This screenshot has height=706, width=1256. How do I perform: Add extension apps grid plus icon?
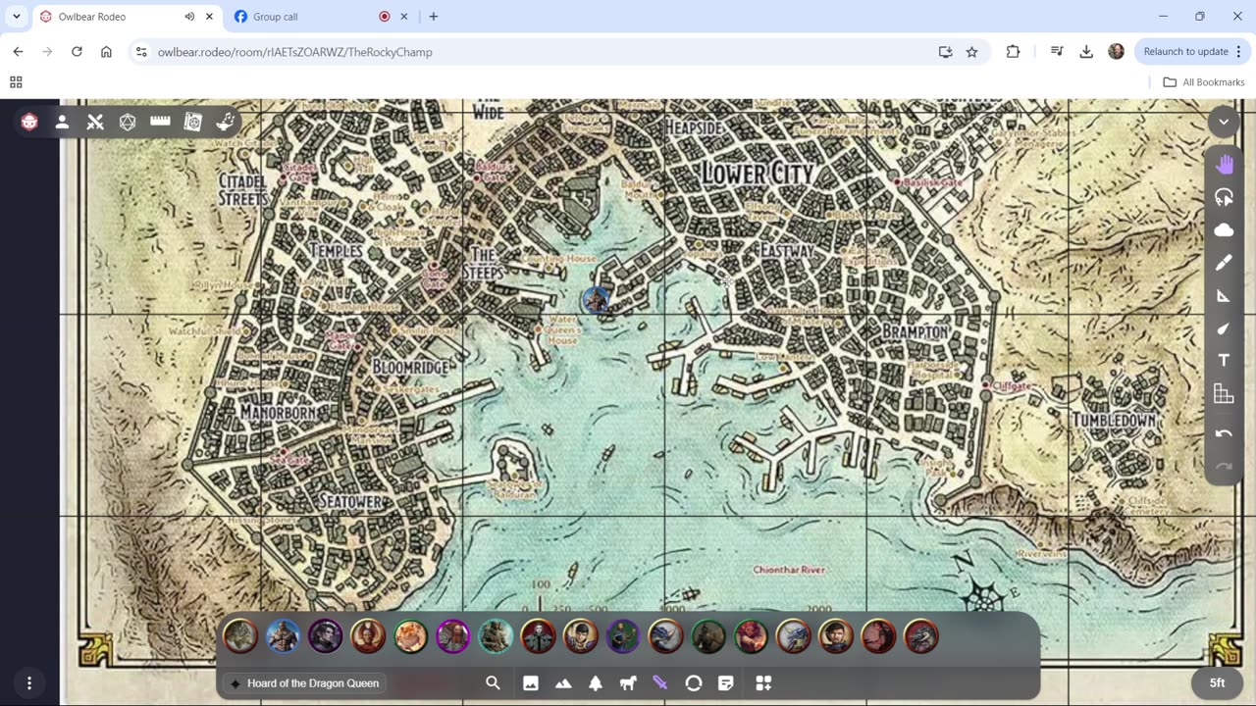pyautogui.click(x=763, y=683)
